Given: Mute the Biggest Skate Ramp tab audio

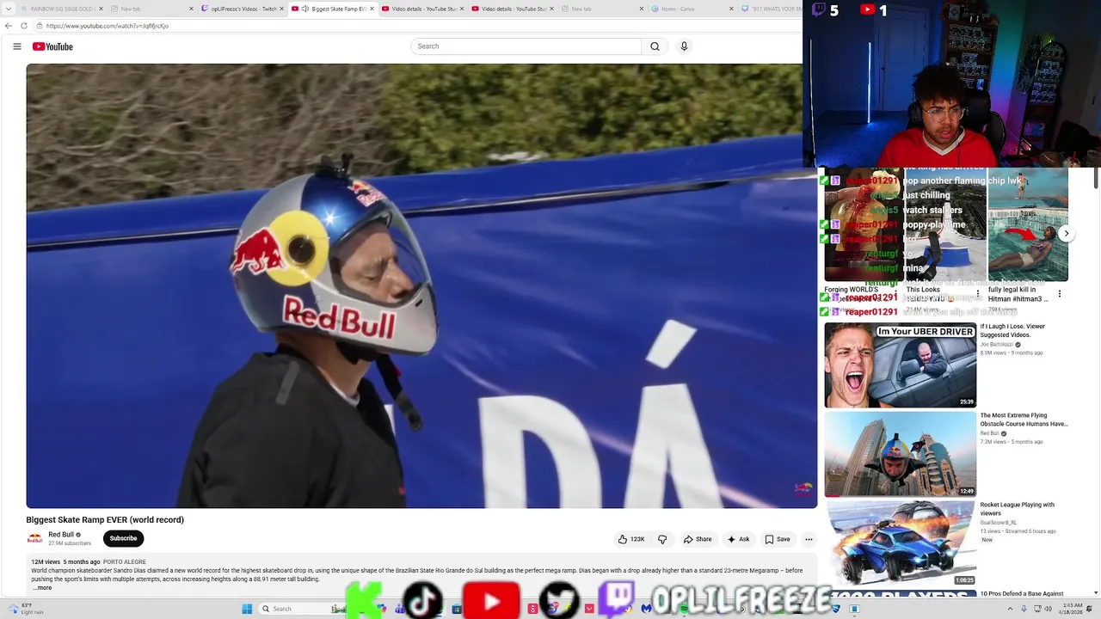Looking at the screenshot, I should [304, 9].
